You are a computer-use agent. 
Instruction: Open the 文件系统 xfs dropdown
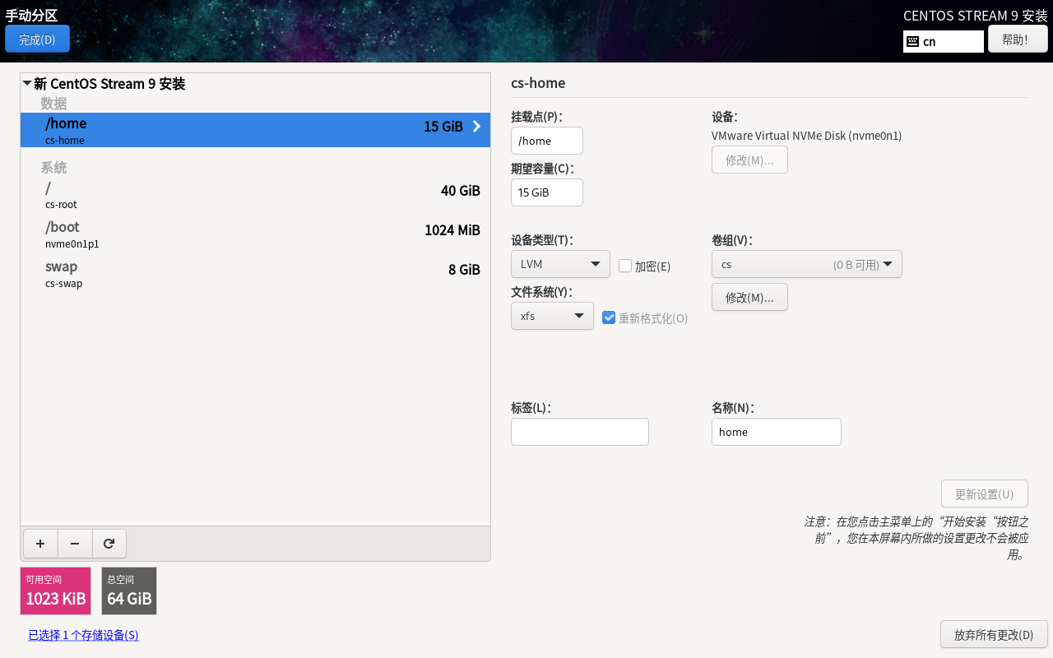click(x=552, y=316)
